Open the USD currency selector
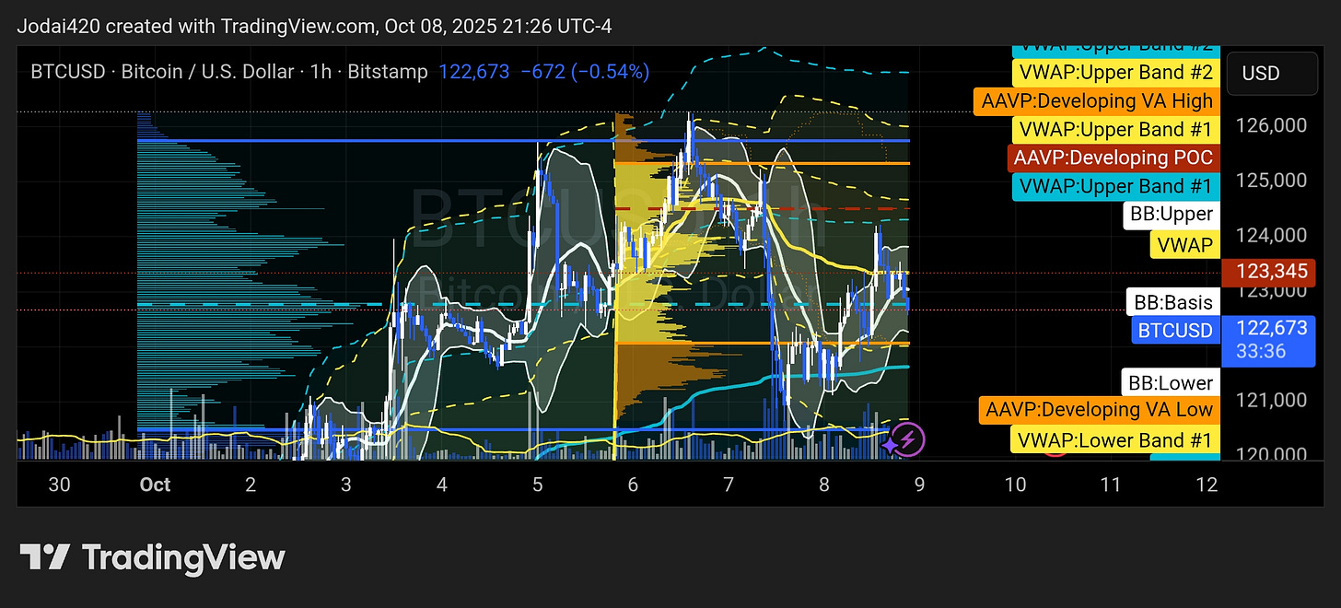 (x=1273, y=73)
